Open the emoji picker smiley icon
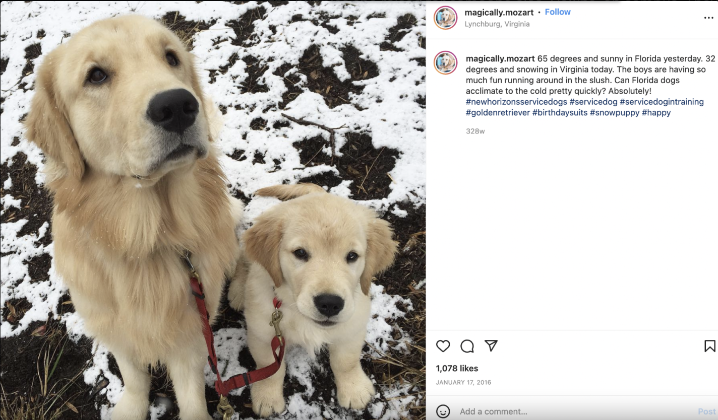Screen dimensions: 718x420 [x=443, y=411]
